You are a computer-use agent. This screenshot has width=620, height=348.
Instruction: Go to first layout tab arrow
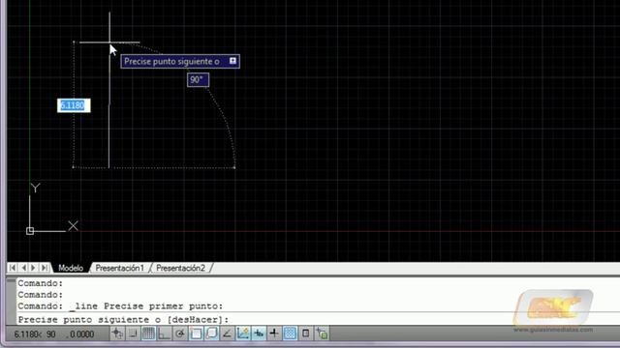[x=13, y=268]
